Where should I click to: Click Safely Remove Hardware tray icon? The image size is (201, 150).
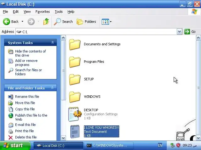pyautogui.click(x=172, y=145)
